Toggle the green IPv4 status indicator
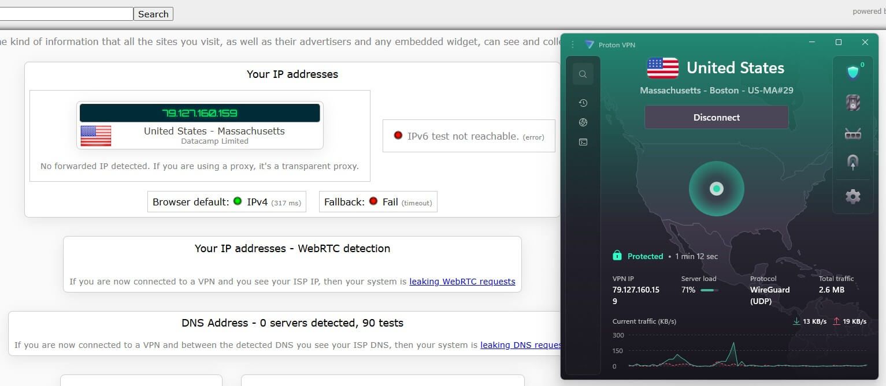The width and height of the screenshot is (886, 386). tap(237, 201)
